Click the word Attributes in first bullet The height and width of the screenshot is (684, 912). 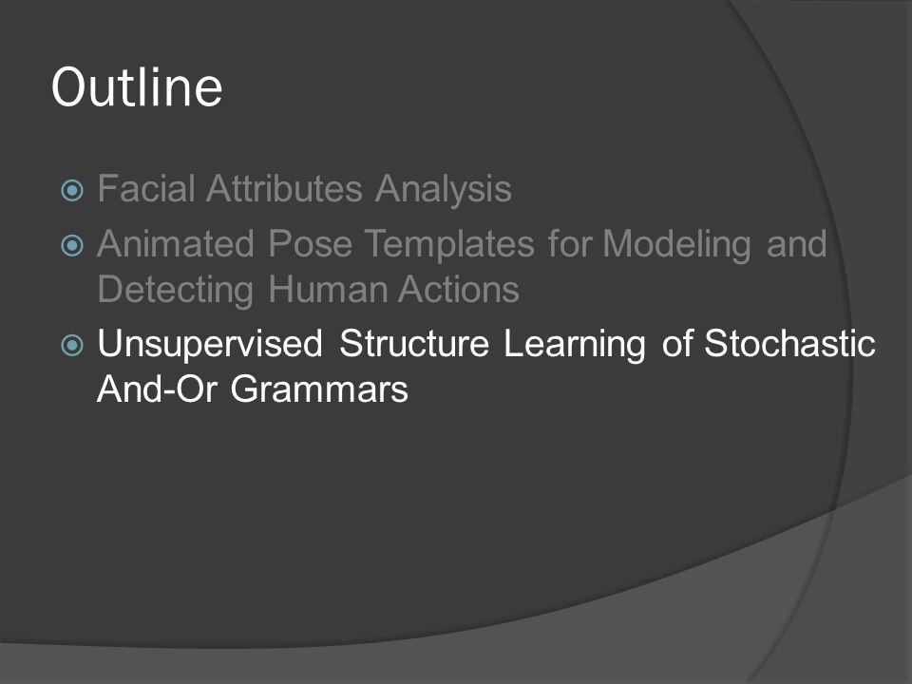(x=284, y=188)
